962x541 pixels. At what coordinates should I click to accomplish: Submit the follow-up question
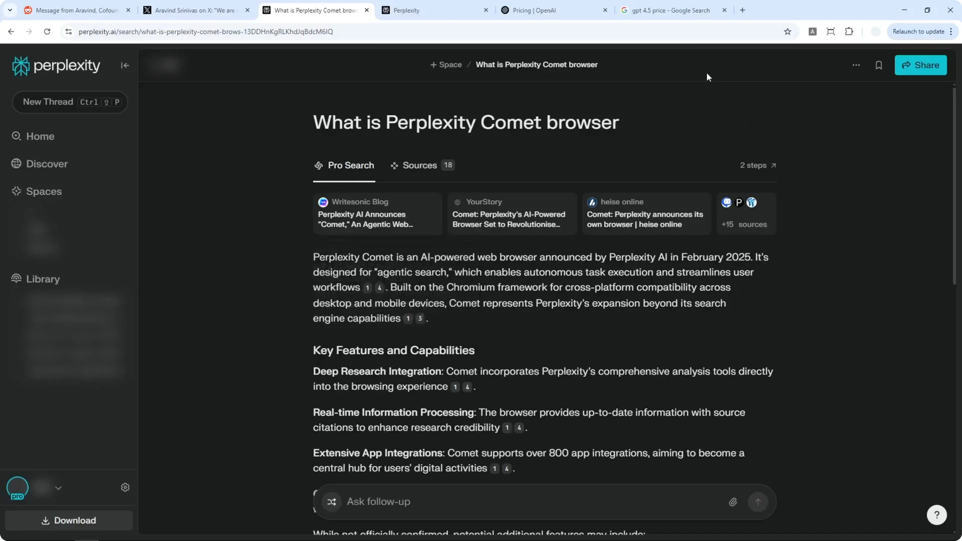pos(758,502)
